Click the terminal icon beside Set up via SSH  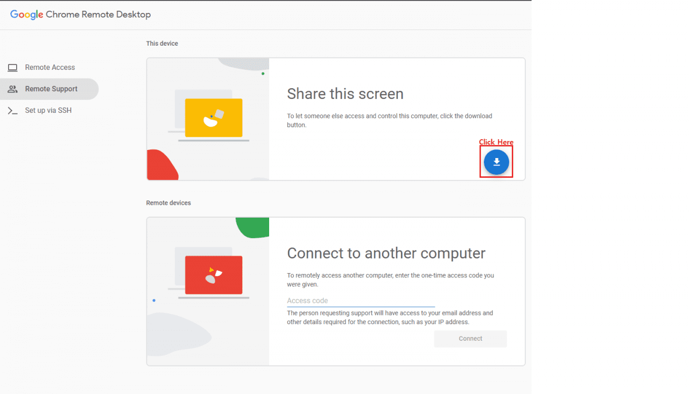click(12, 110)
